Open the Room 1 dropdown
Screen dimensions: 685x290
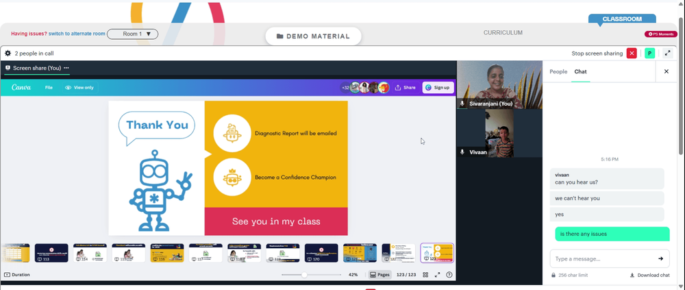132,34
